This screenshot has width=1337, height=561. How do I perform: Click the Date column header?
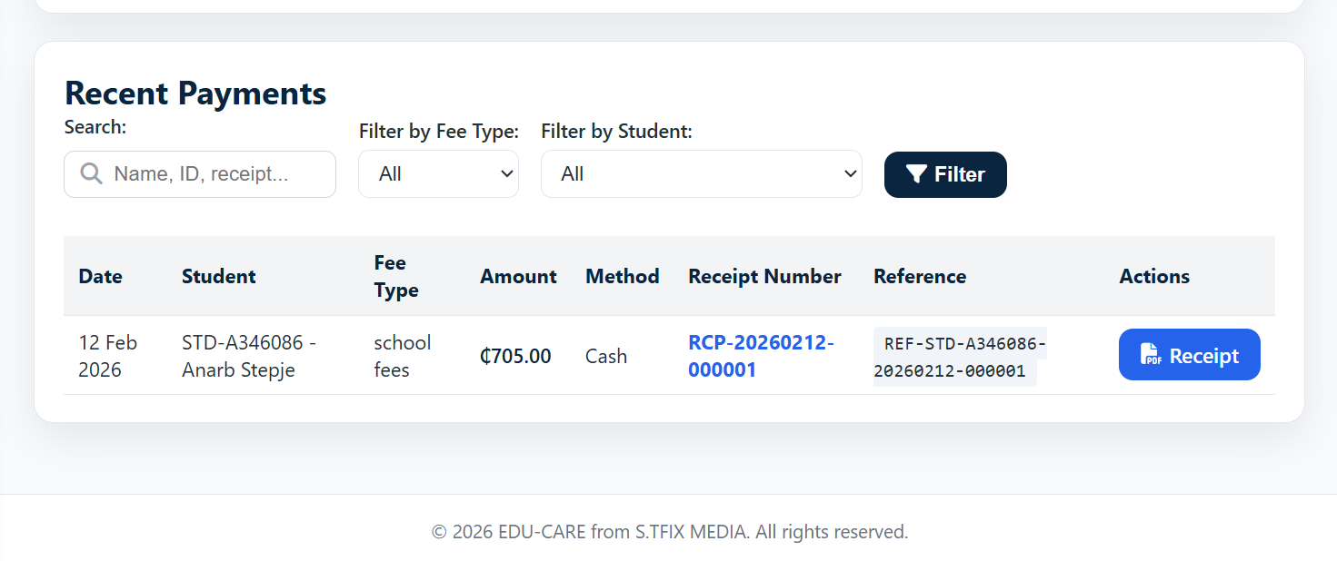pos(100,277)
